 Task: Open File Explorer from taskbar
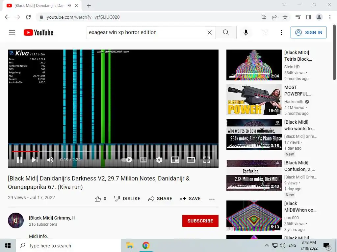click(130, 245)
